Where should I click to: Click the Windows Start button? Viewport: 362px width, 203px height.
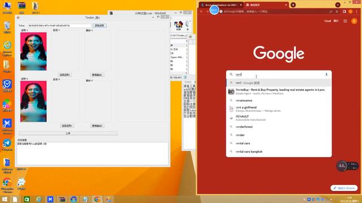point(5,199)
